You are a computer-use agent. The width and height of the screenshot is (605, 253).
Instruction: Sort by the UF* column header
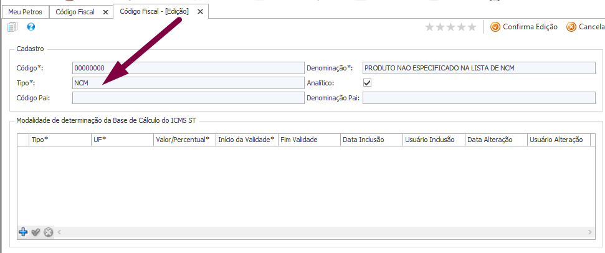[122, 140]
